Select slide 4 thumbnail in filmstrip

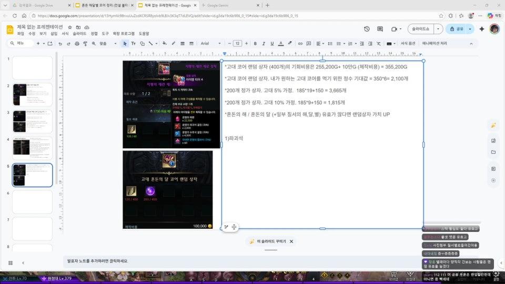[x=32, y=148]
